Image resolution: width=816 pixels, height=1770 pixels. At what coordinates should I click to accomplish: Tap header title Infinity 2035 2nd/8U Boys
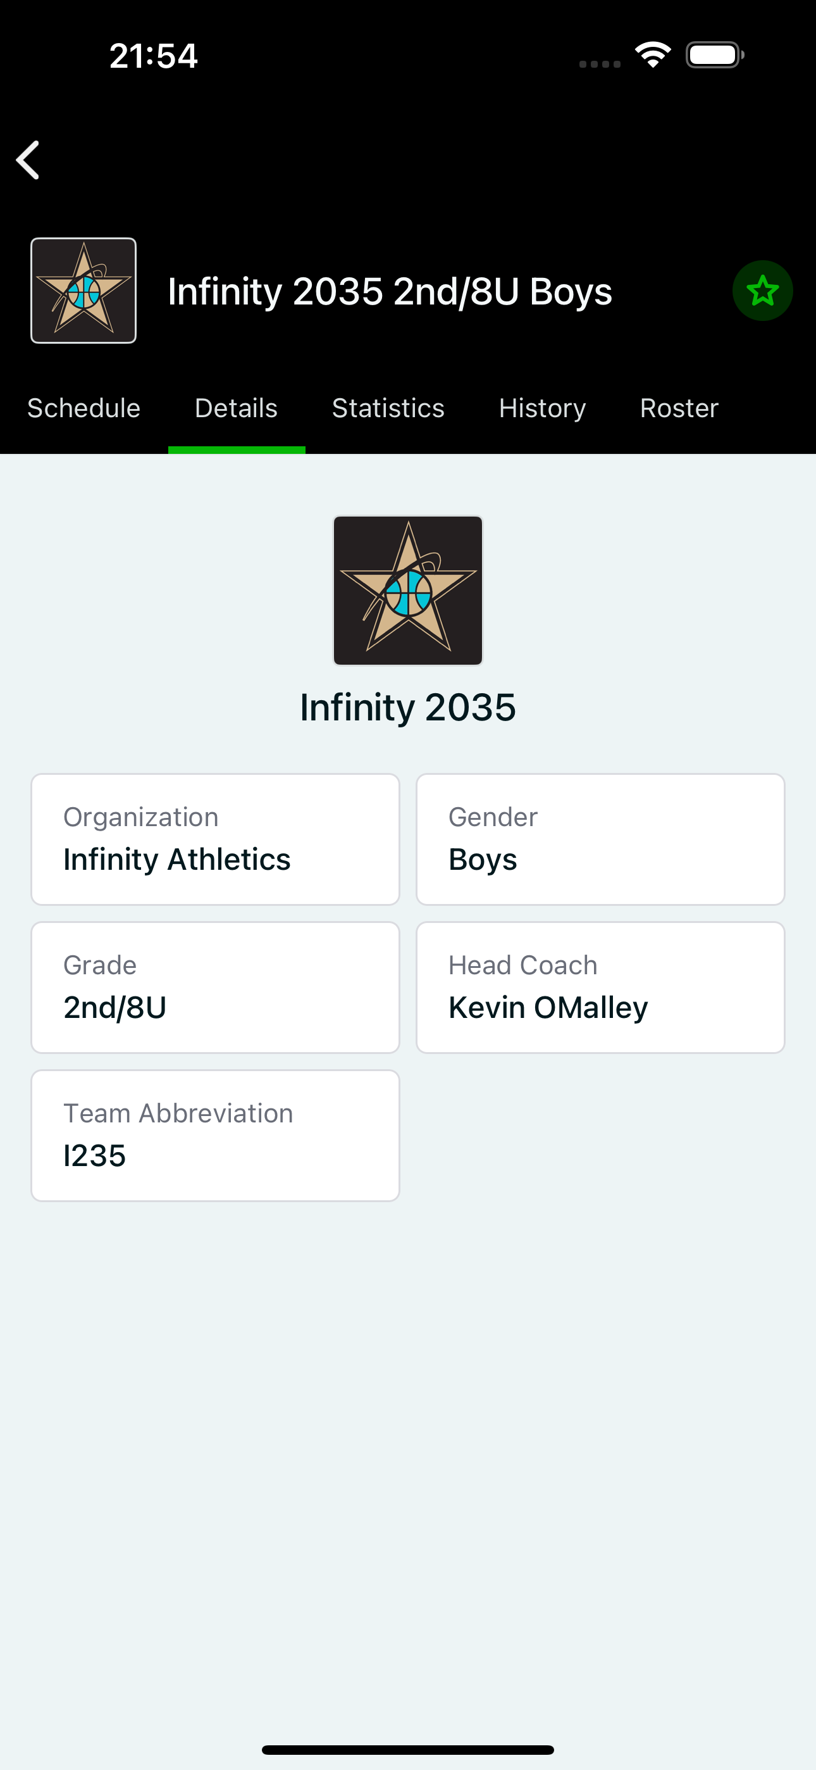pyautogui.click(x=390, y=291)
